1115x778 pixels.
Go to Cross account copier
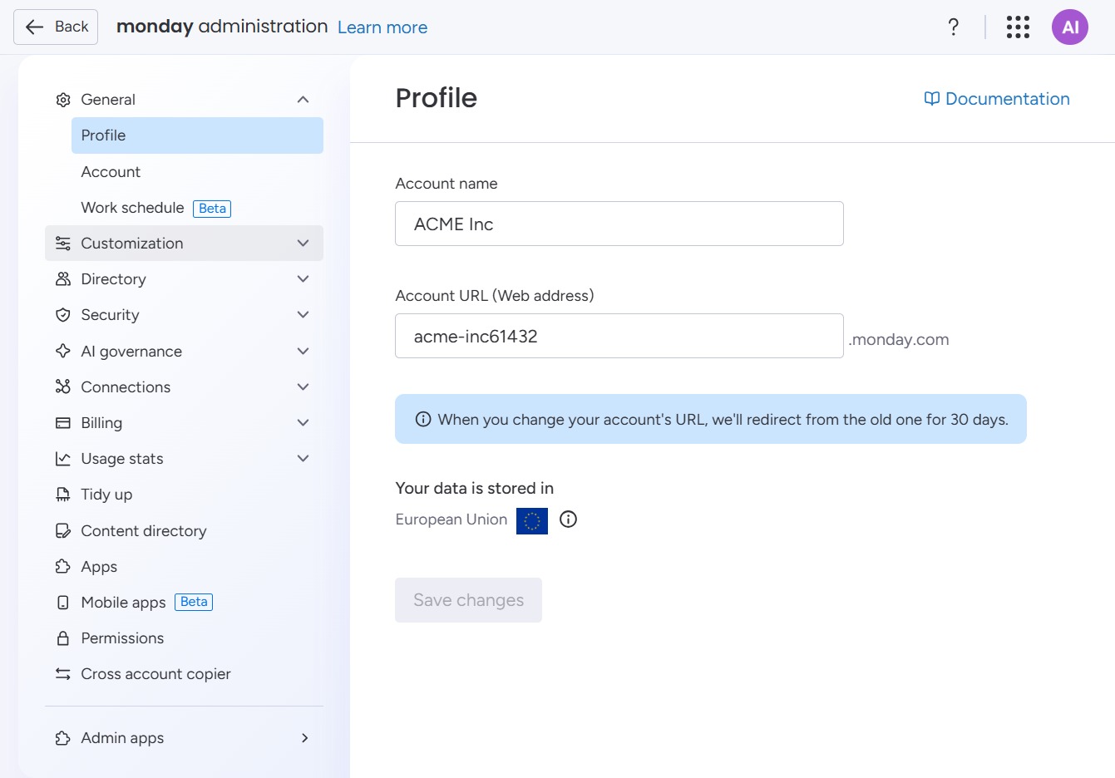[184, 674]
